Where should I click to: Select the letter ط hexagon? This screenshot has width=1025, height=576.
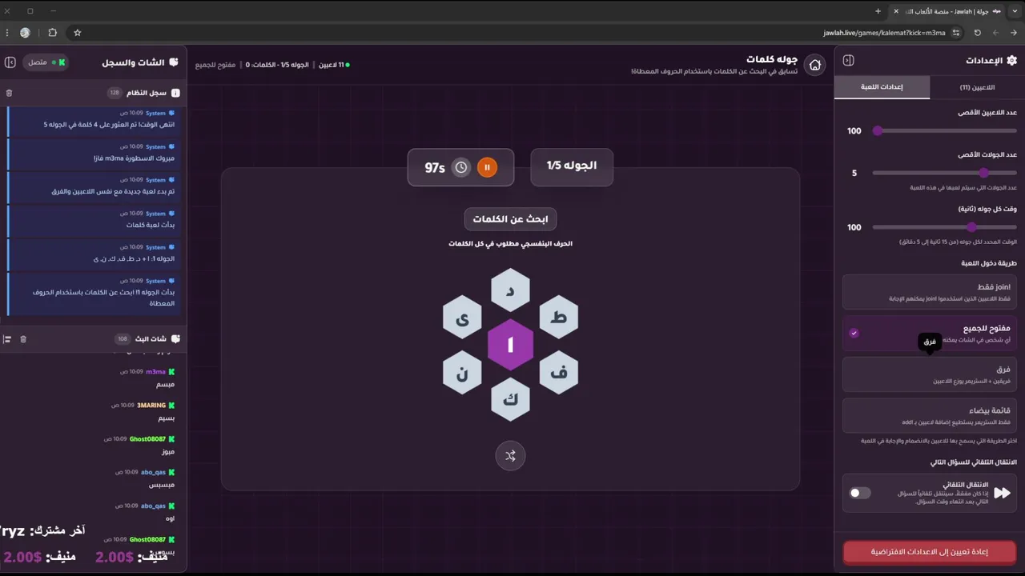[559, 317]
